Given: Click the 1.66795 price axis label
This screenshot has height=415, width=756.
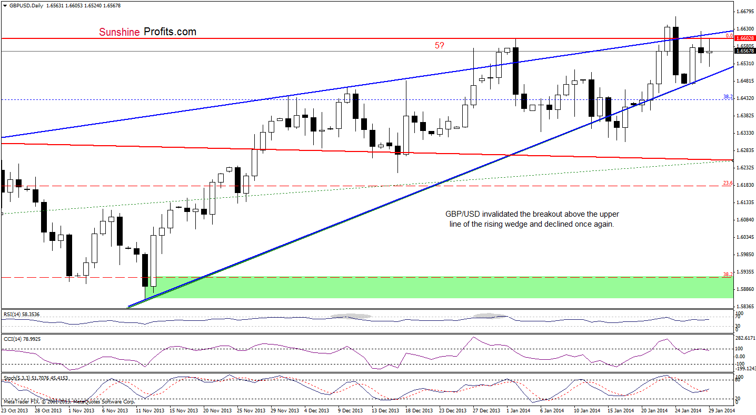Looking at the screenshot, I should click(745, 11).
